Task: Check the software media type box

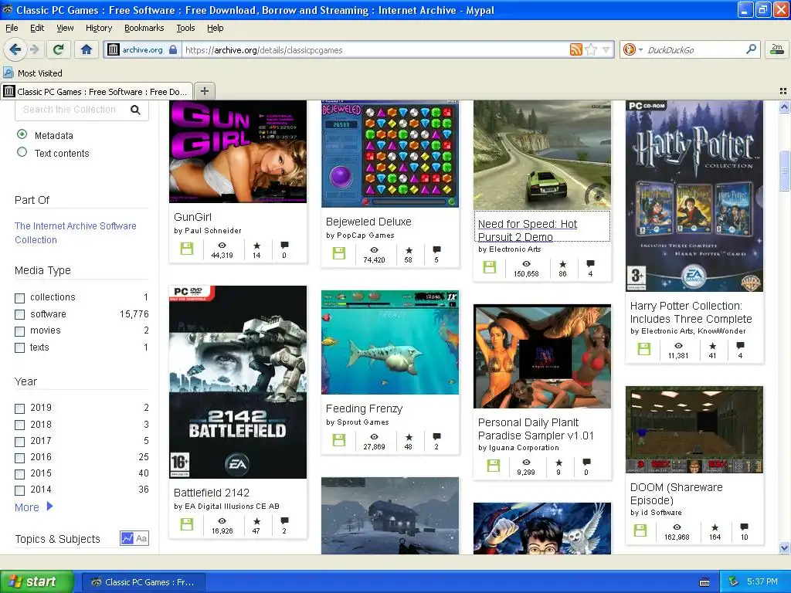Action: 19,315
